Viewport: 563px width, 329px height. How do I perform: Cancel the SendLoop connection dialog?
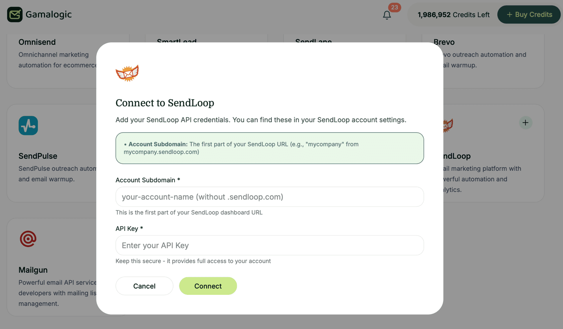click(x=144, y=286)
